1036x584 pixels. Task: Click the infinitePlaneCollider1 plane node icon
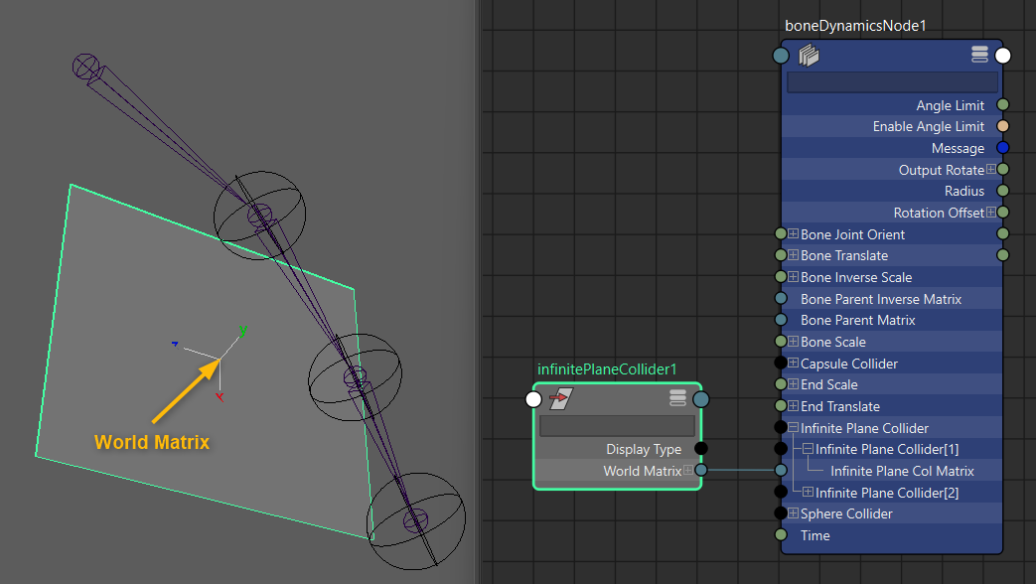point(560,399)
